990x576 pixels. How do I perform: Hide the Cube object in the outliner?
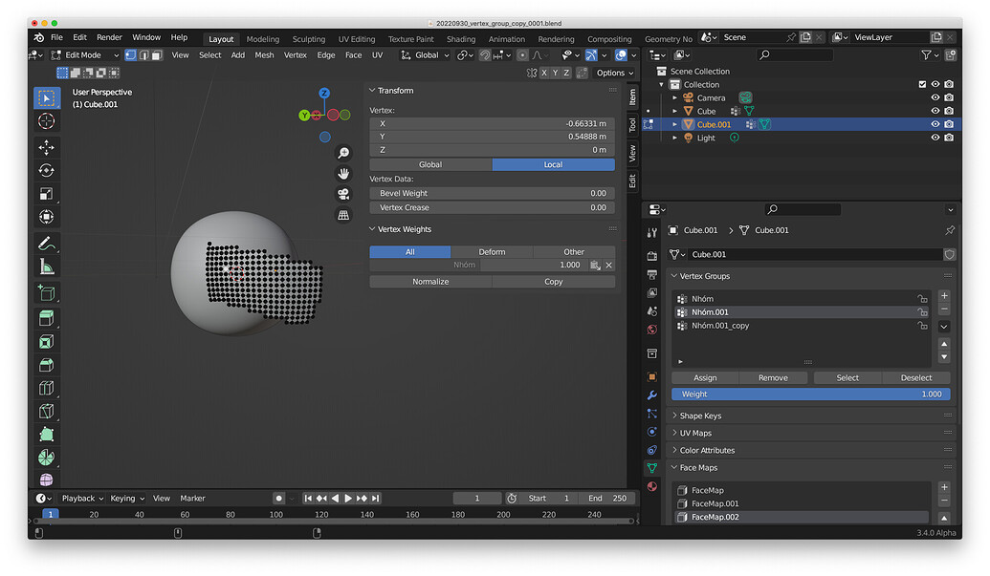(935, 112)
